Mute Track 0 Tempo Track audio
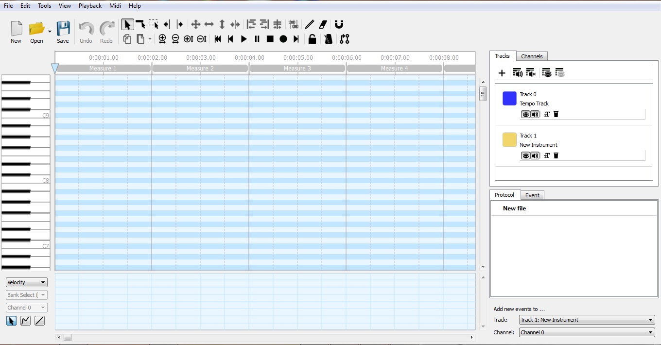This screenshot has height=345, width=661. (535, 114)
